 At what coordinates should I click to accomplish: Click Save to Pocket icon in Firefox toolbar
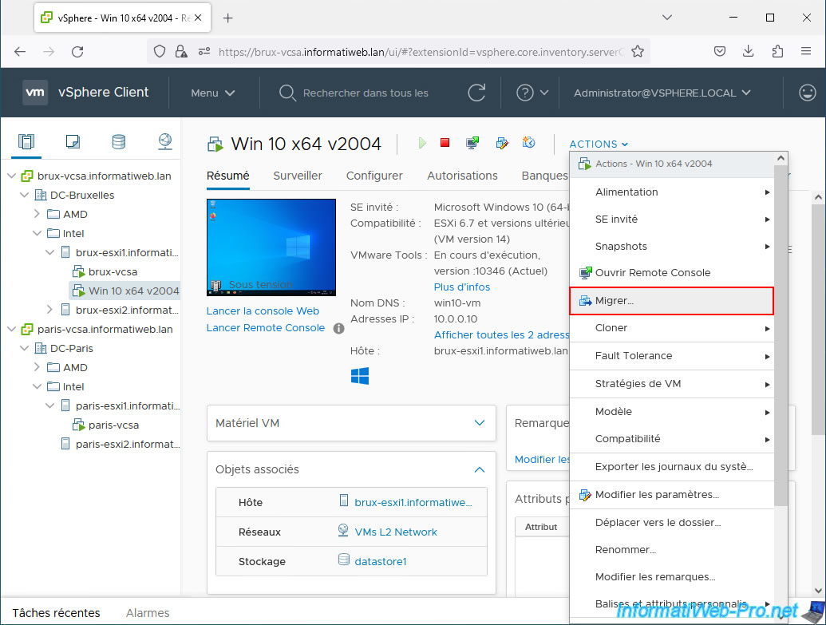tap(720, 51)
